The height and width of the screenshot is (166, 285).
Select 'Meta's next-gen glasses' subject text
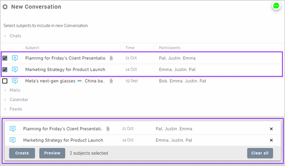pyautogui.click(x=65, y=81)
